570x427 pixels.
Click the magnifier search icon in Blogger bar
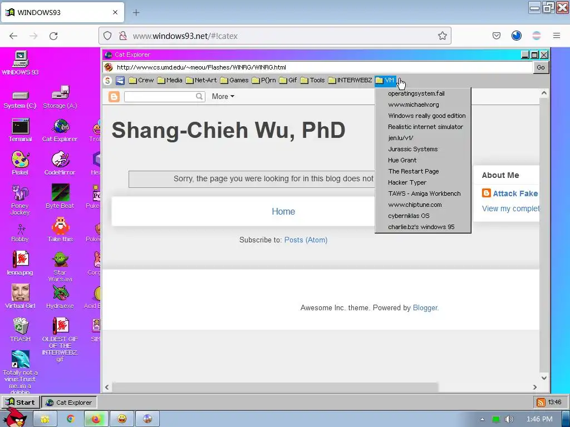199,96
